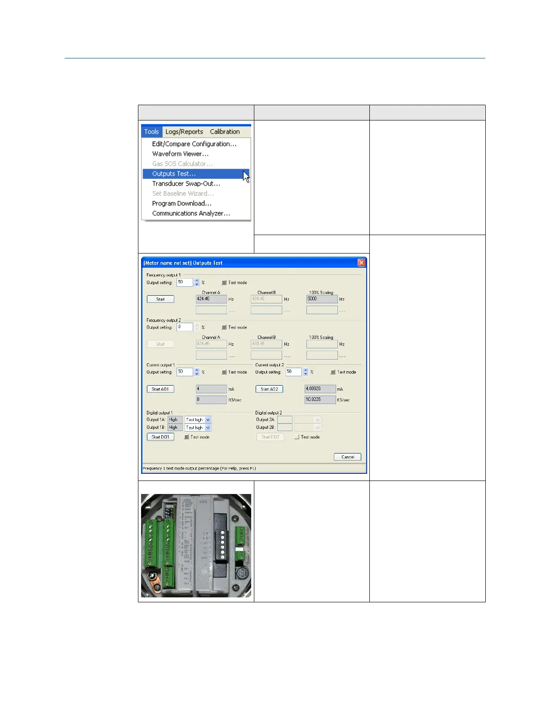Click Current output 2 mA value 4.08826
The height and width of the screenshot is (712, 550).
(320, 389)
